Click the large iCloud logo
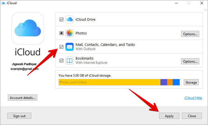This screenshot has height=125, width=208. coord(28,28)
